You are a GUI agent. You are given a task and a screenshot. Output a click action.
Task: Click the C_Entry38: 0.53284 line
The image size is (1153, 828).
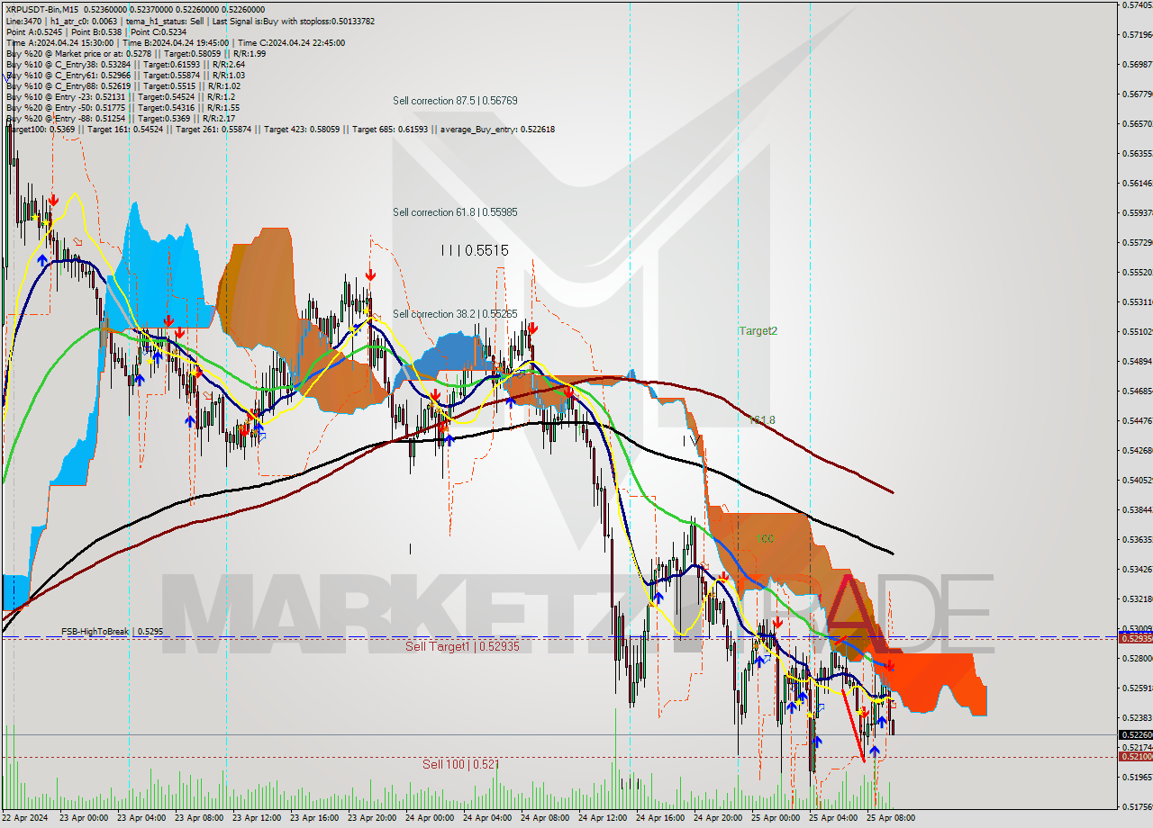(x=125, y=64)
